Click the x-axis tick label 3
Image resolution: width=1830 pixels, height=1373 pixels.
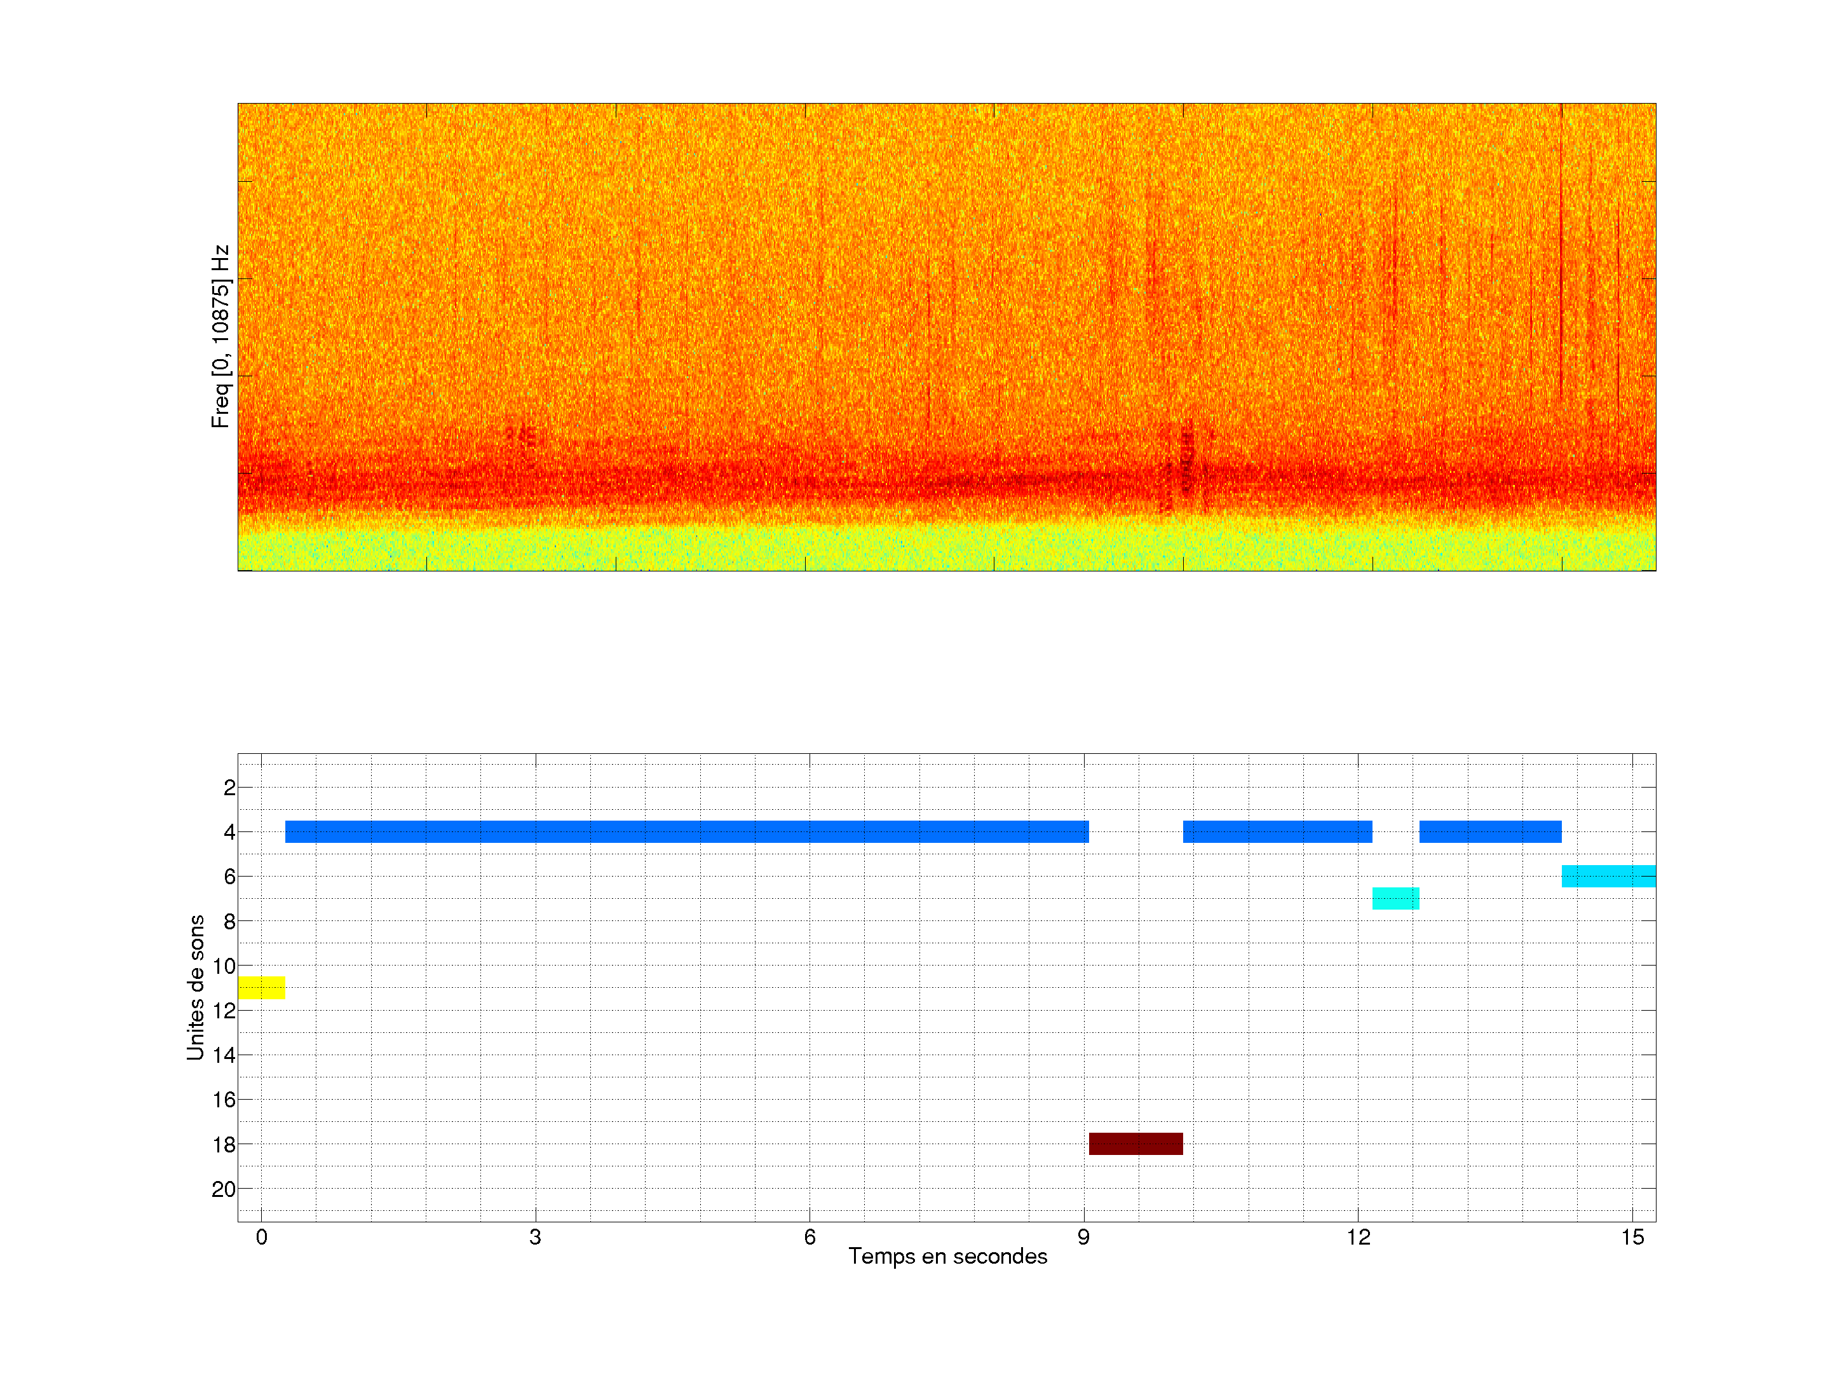535,1237
